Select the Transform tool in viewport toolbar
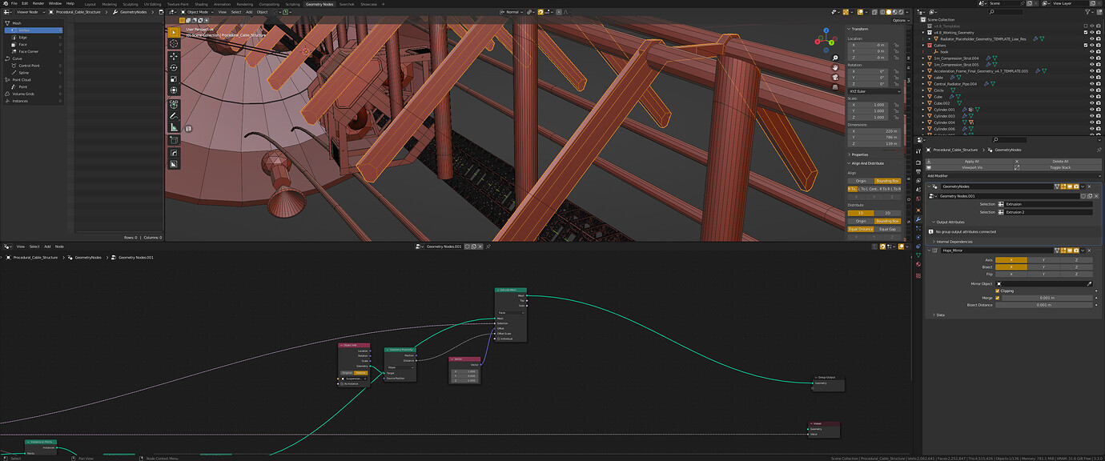This screenshot has width=1105, height=461. coord(174,90)
